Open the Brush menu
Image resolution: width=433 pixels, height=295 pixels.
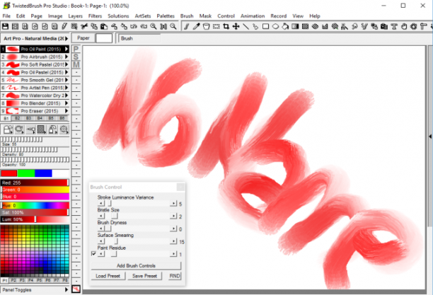187,16
